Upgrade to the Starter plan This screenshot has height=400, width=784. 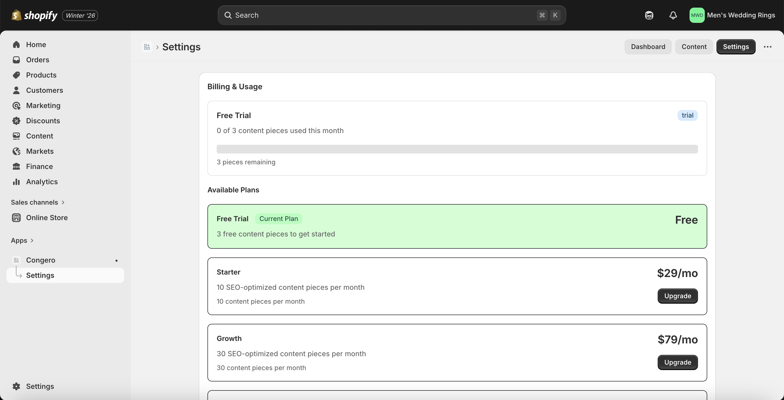click(677, 296)
